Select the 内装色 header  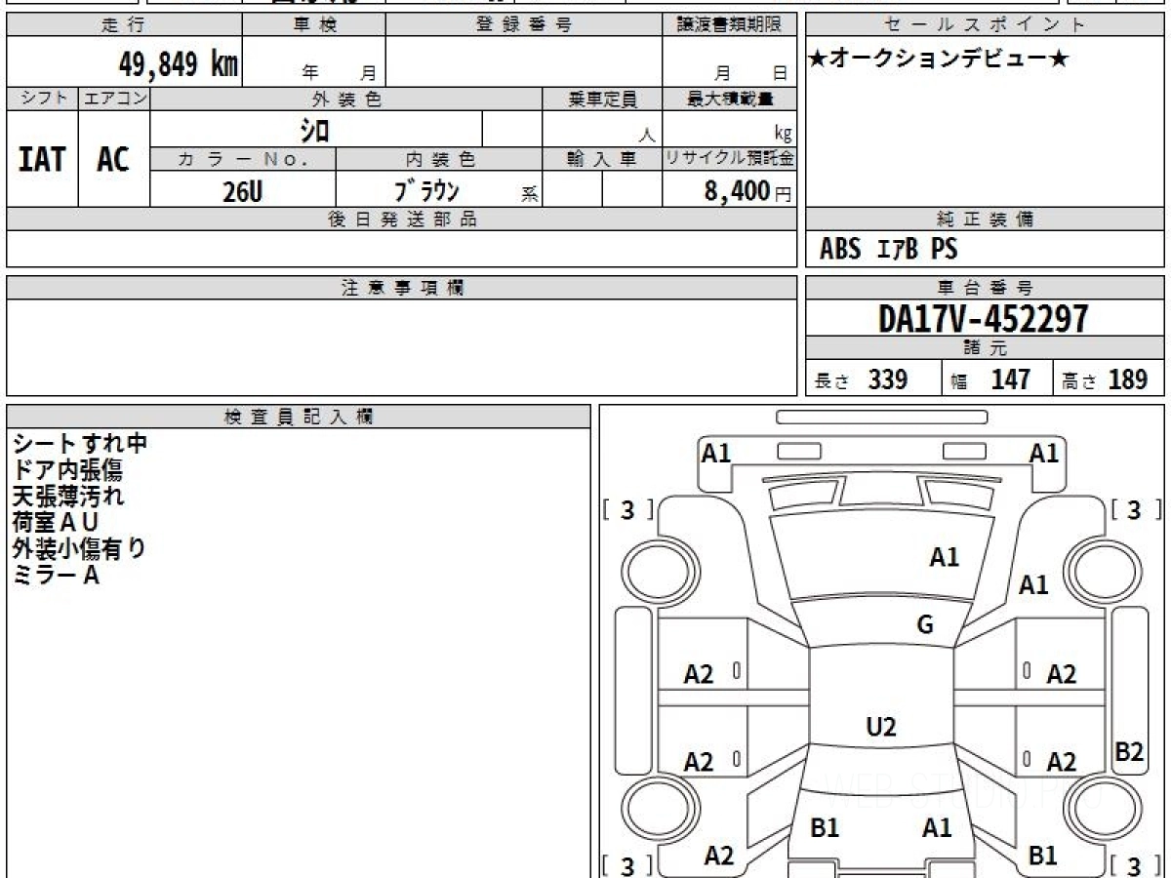coord(439,159)
